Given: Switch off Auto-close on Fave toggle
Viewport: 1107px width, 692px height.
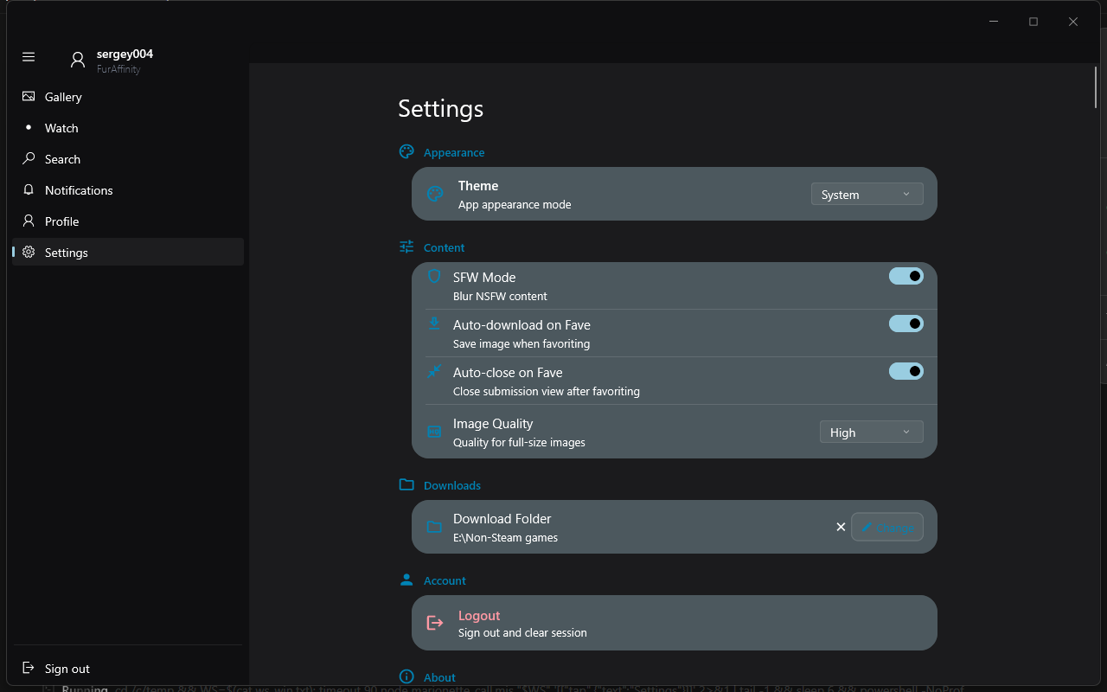Looking at the screenshot, I should (906, 371).
